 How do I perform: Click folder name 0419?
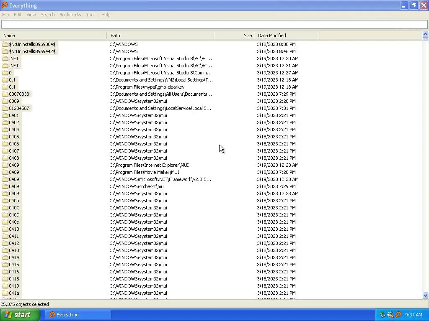14,286
